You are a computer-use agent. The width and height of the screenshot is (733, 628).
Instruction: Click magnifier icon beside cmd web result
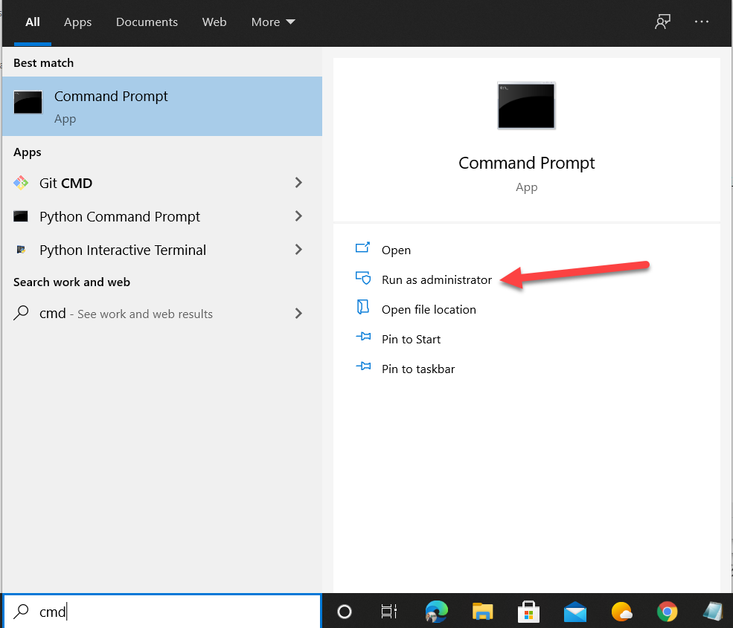21,312
